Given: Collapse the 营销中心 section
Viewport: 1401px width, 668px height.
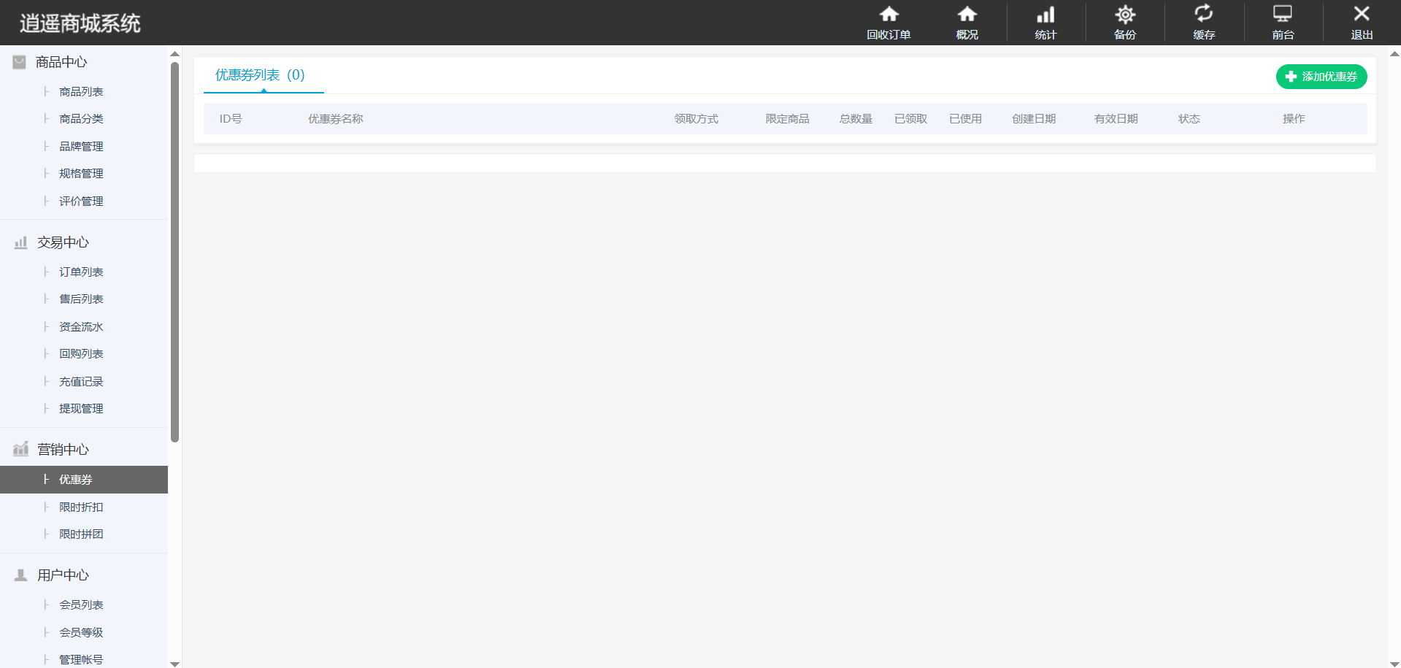Looking at the screenshot, I should 63,450.
